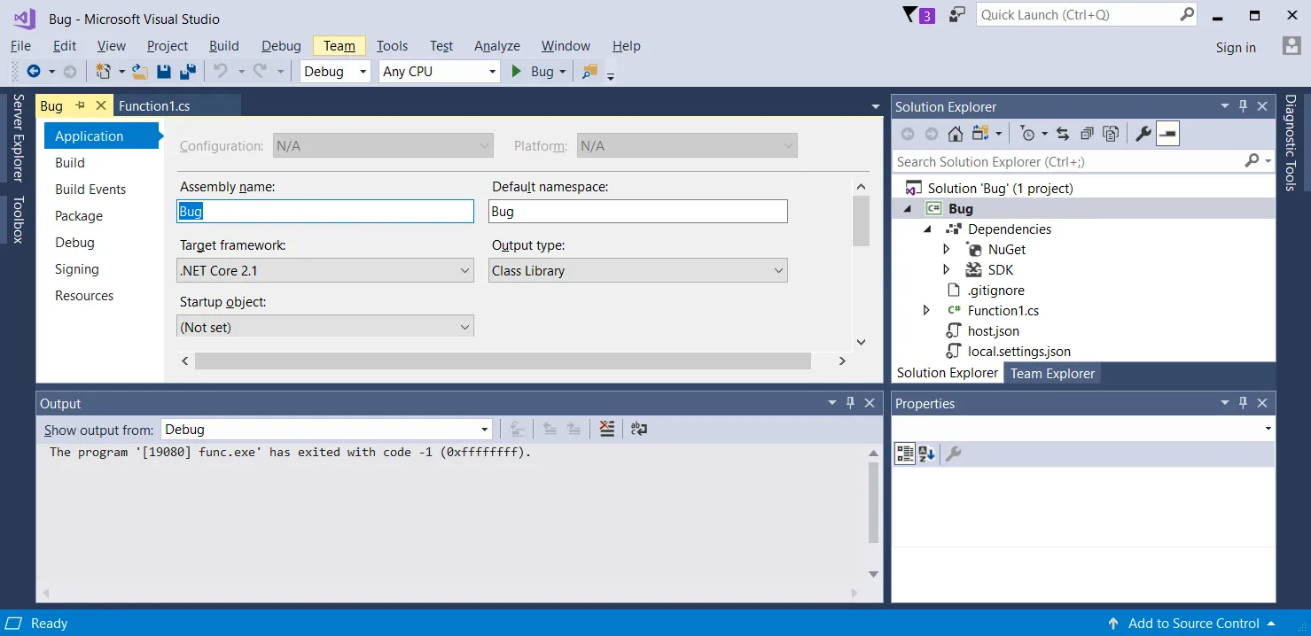The image size is (1311, 636).
Task: Clear all output with the Clear All icon
Action: [607, 429]
